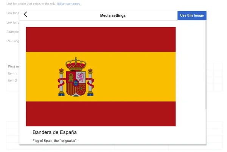Click the Flag of Spain description text
227x152 pixels.
pyautogui.click(x=55, y=141)
